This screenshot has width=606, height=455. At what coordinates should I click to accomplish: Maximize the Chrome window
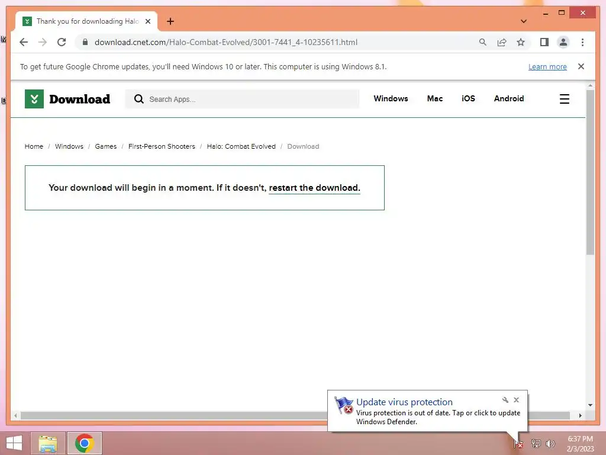coord(562,13)
